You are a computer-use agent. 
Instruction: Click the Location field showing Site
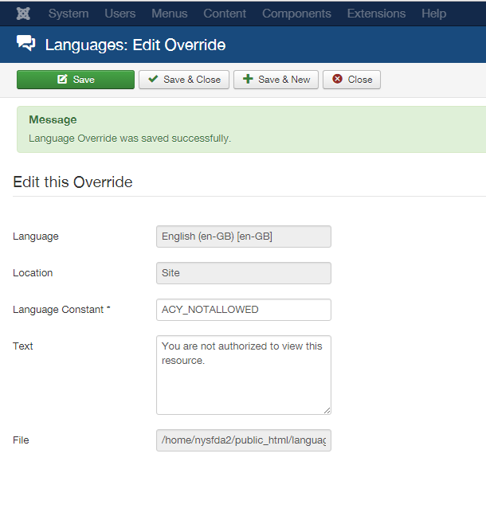(243, 273)
